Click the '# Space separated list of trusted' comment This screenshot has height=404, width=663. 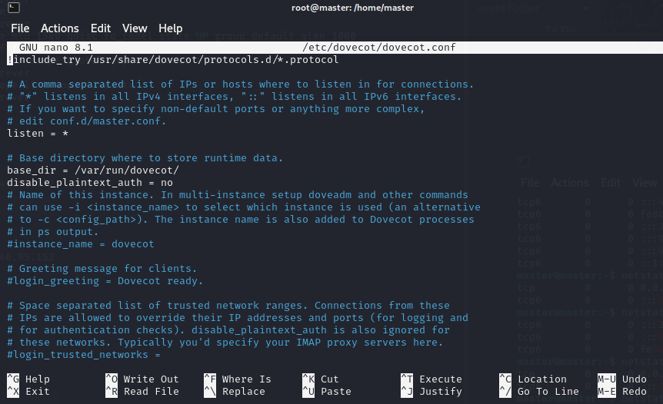[x=228, y=305]
